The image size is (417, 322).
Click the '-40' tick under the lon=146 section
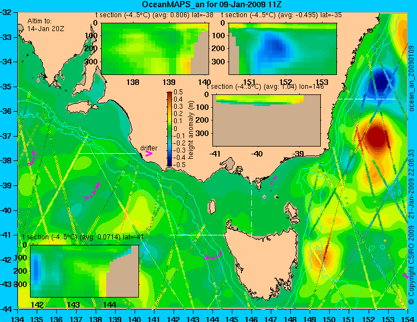point(257,153)
